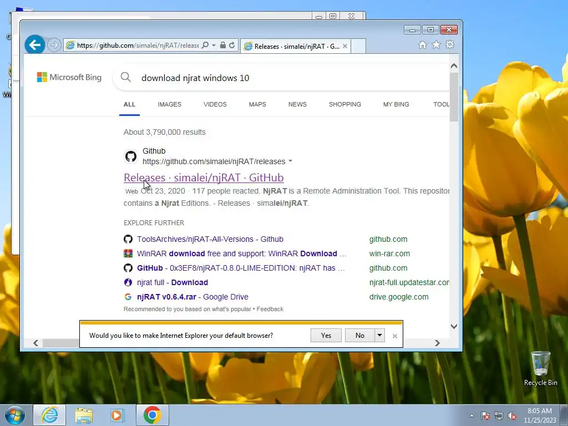Dismiss the default browser notification bar
This screenshot has height=426, width=568.
(395, 336)
